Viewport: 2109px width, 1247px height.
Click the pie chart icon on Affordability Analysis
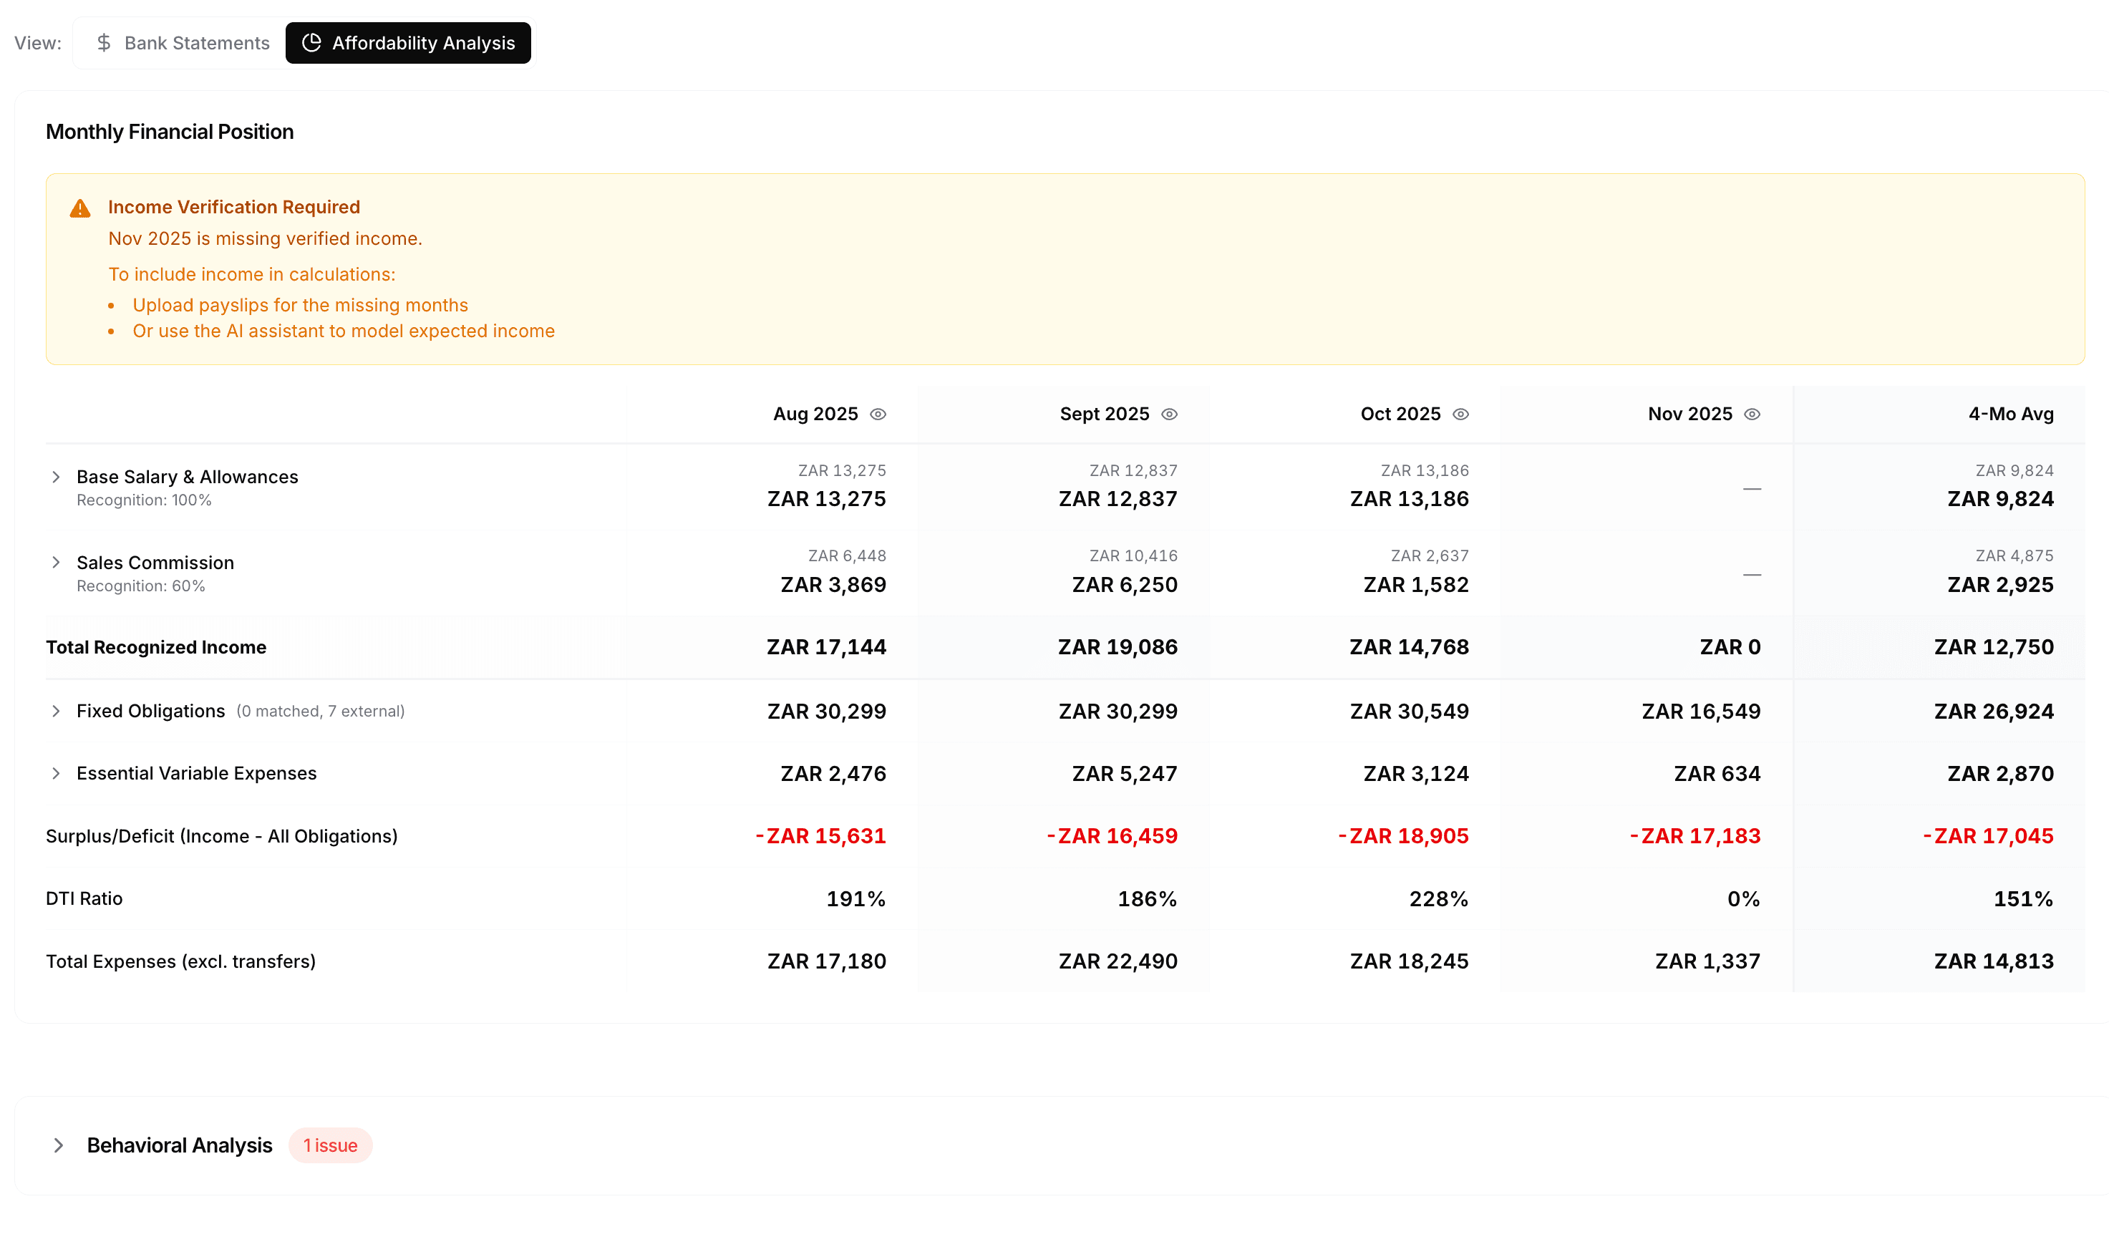311,43
